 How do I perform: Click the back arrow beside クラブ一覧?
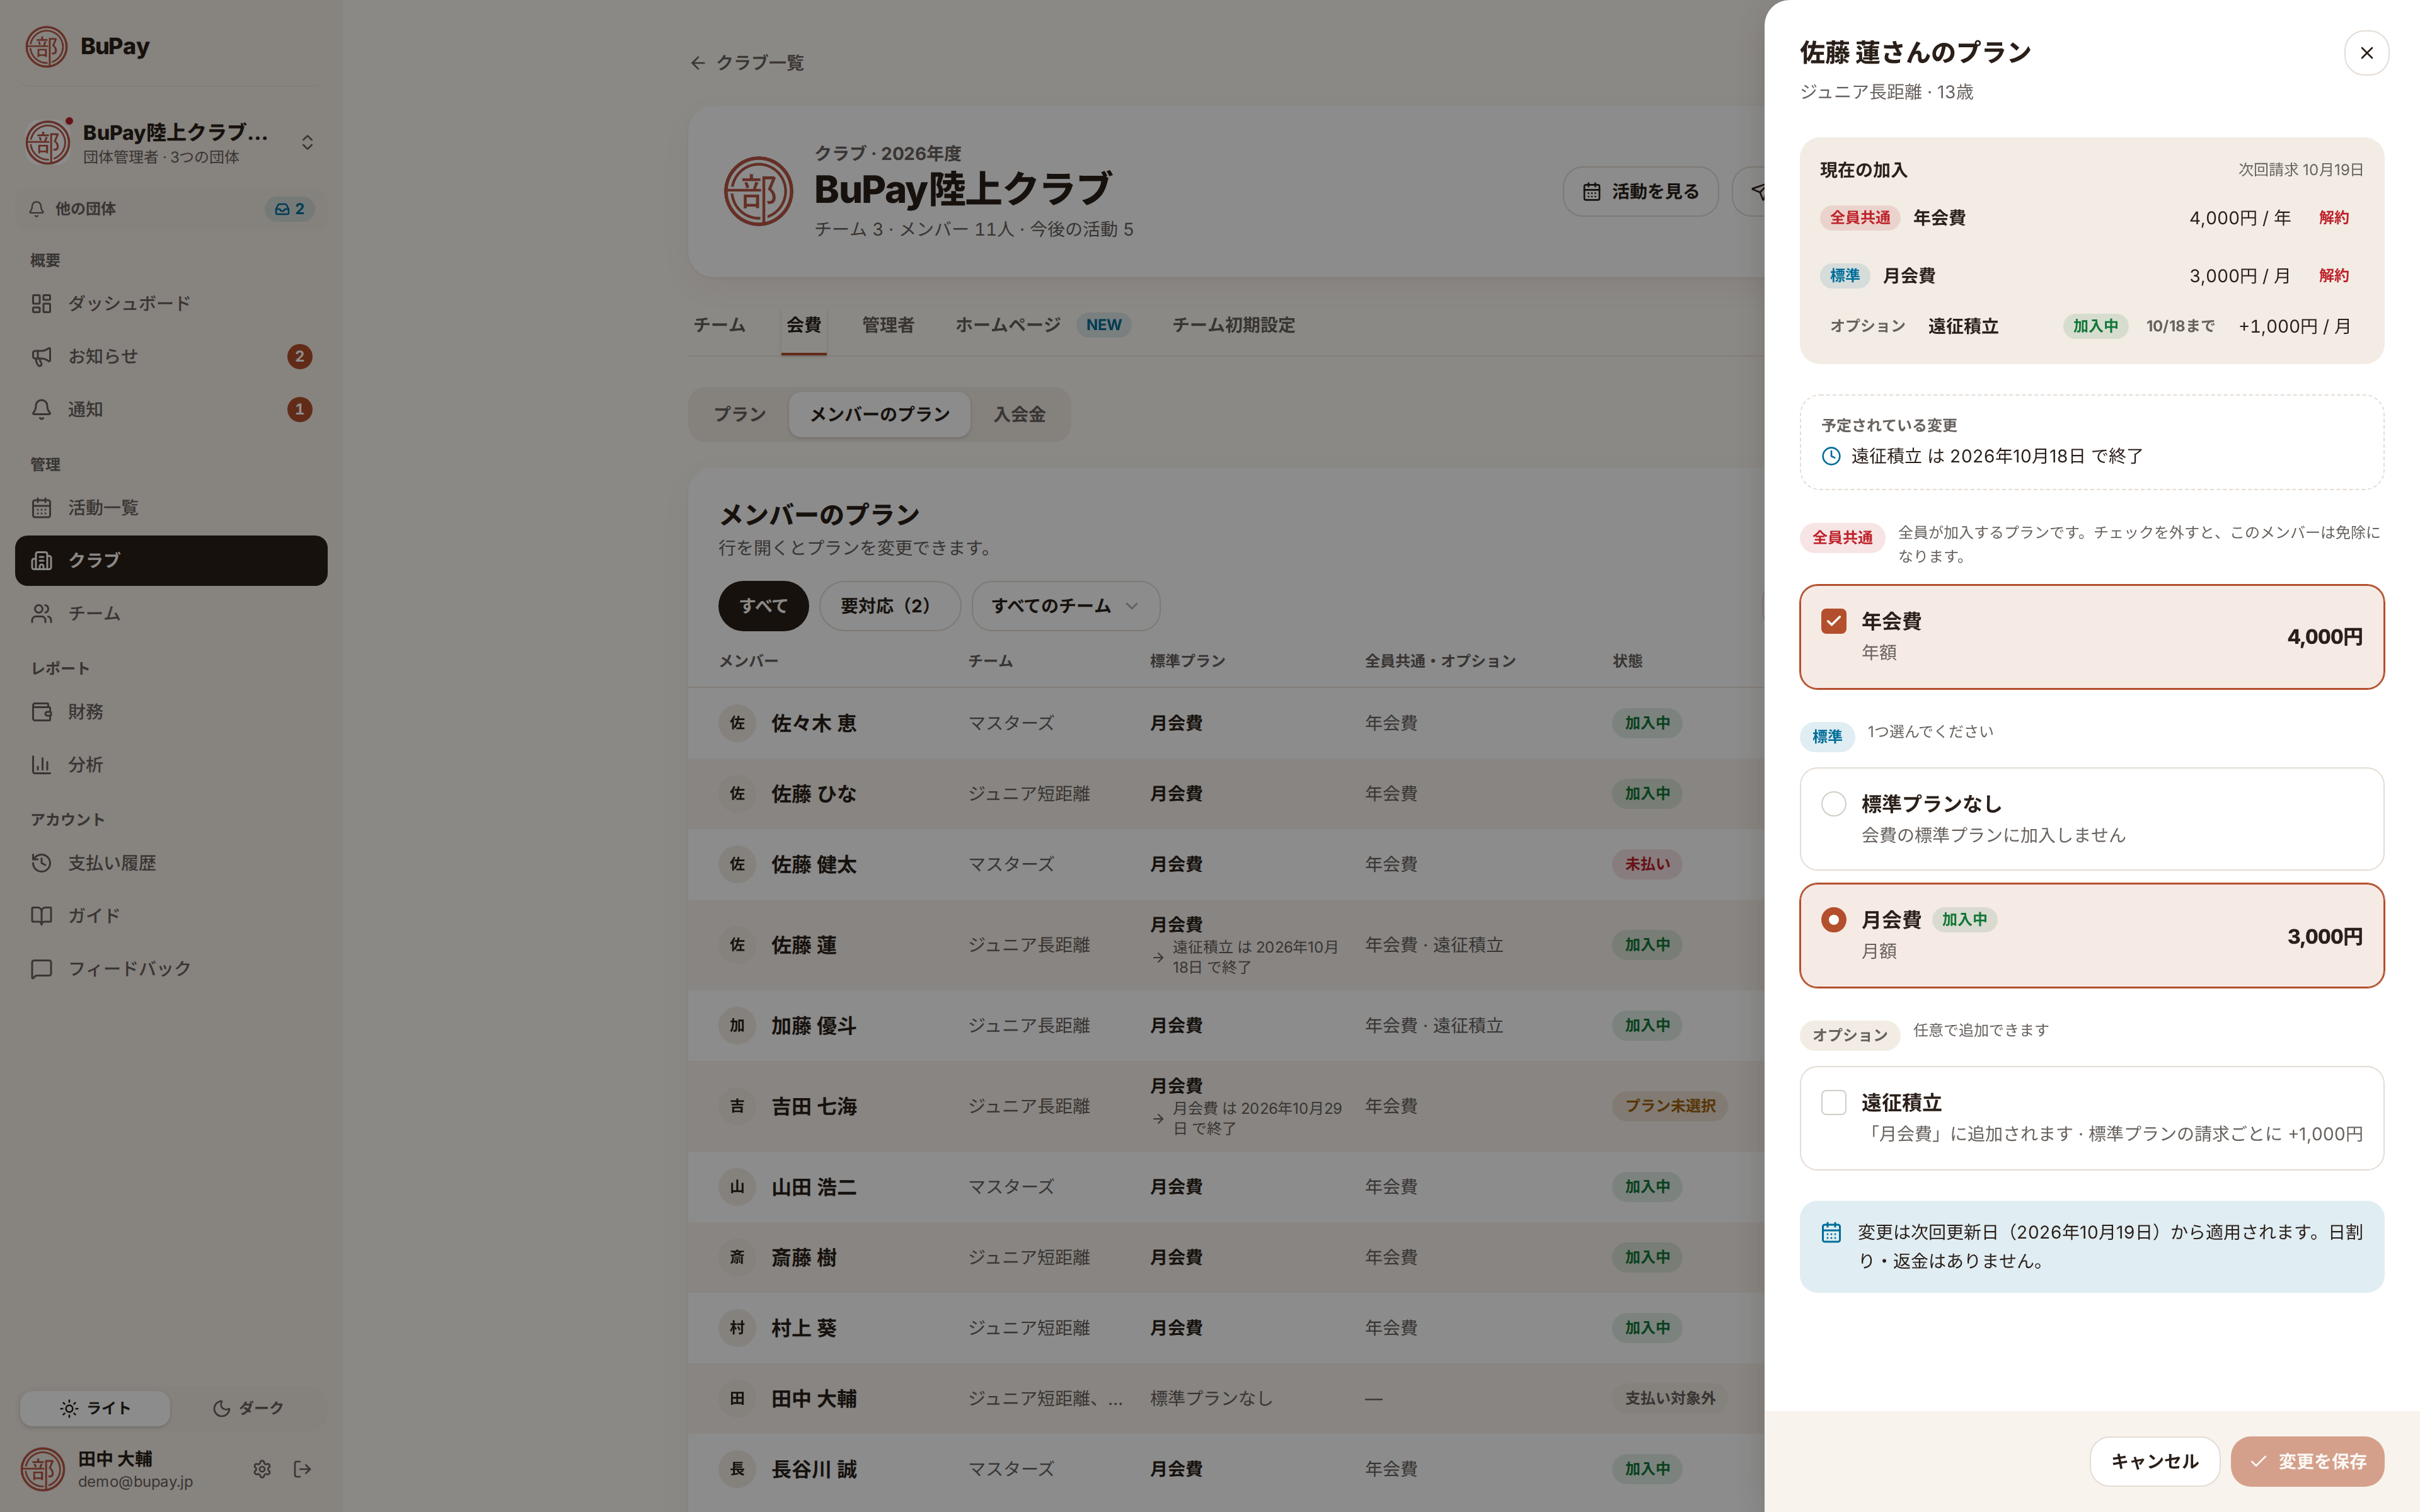698,63
